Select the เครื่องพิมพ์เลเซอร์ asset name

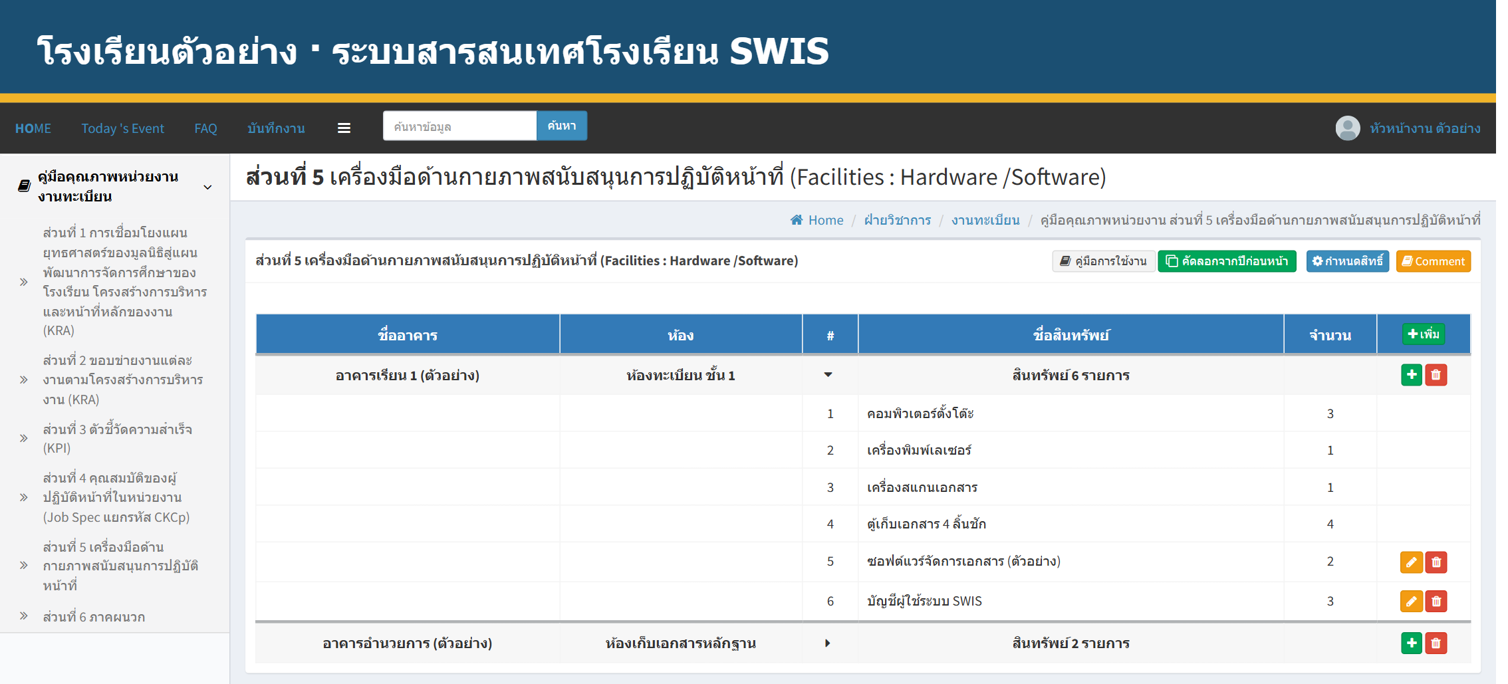click(x=919, y=450)
